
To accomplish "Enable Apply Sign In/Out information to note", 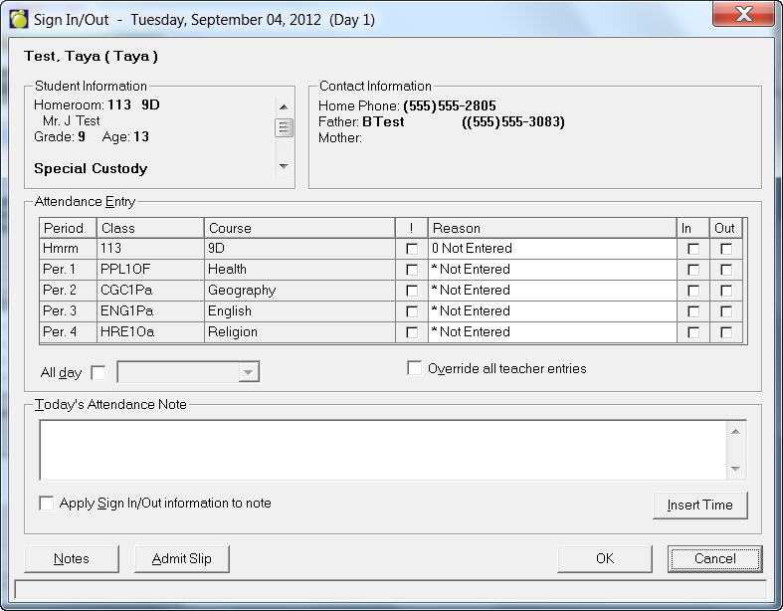I will click(x=47, y=504).
